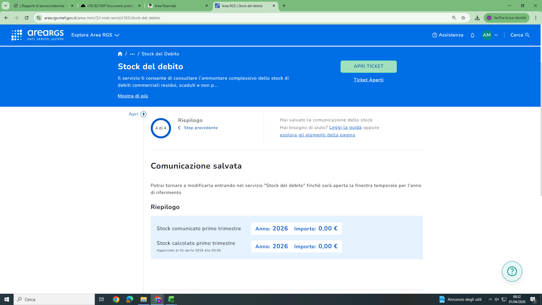
Task: Click Mostra di più link
Action: (x=133, y=96)
